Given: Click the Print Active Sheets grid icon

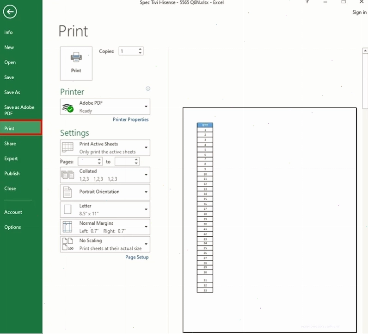Looking at the screenshot, I should (x=67, y=147).
